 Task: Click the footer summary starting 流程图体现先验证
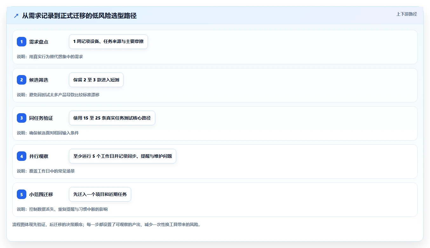coord(106,224)
